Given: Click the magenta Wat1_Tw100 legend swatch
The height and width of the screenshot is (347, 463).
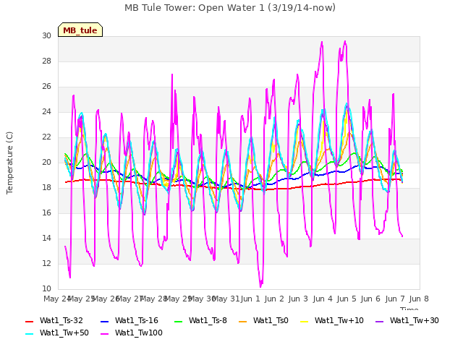Looking at the screenshot, I should tap(104, 334).
